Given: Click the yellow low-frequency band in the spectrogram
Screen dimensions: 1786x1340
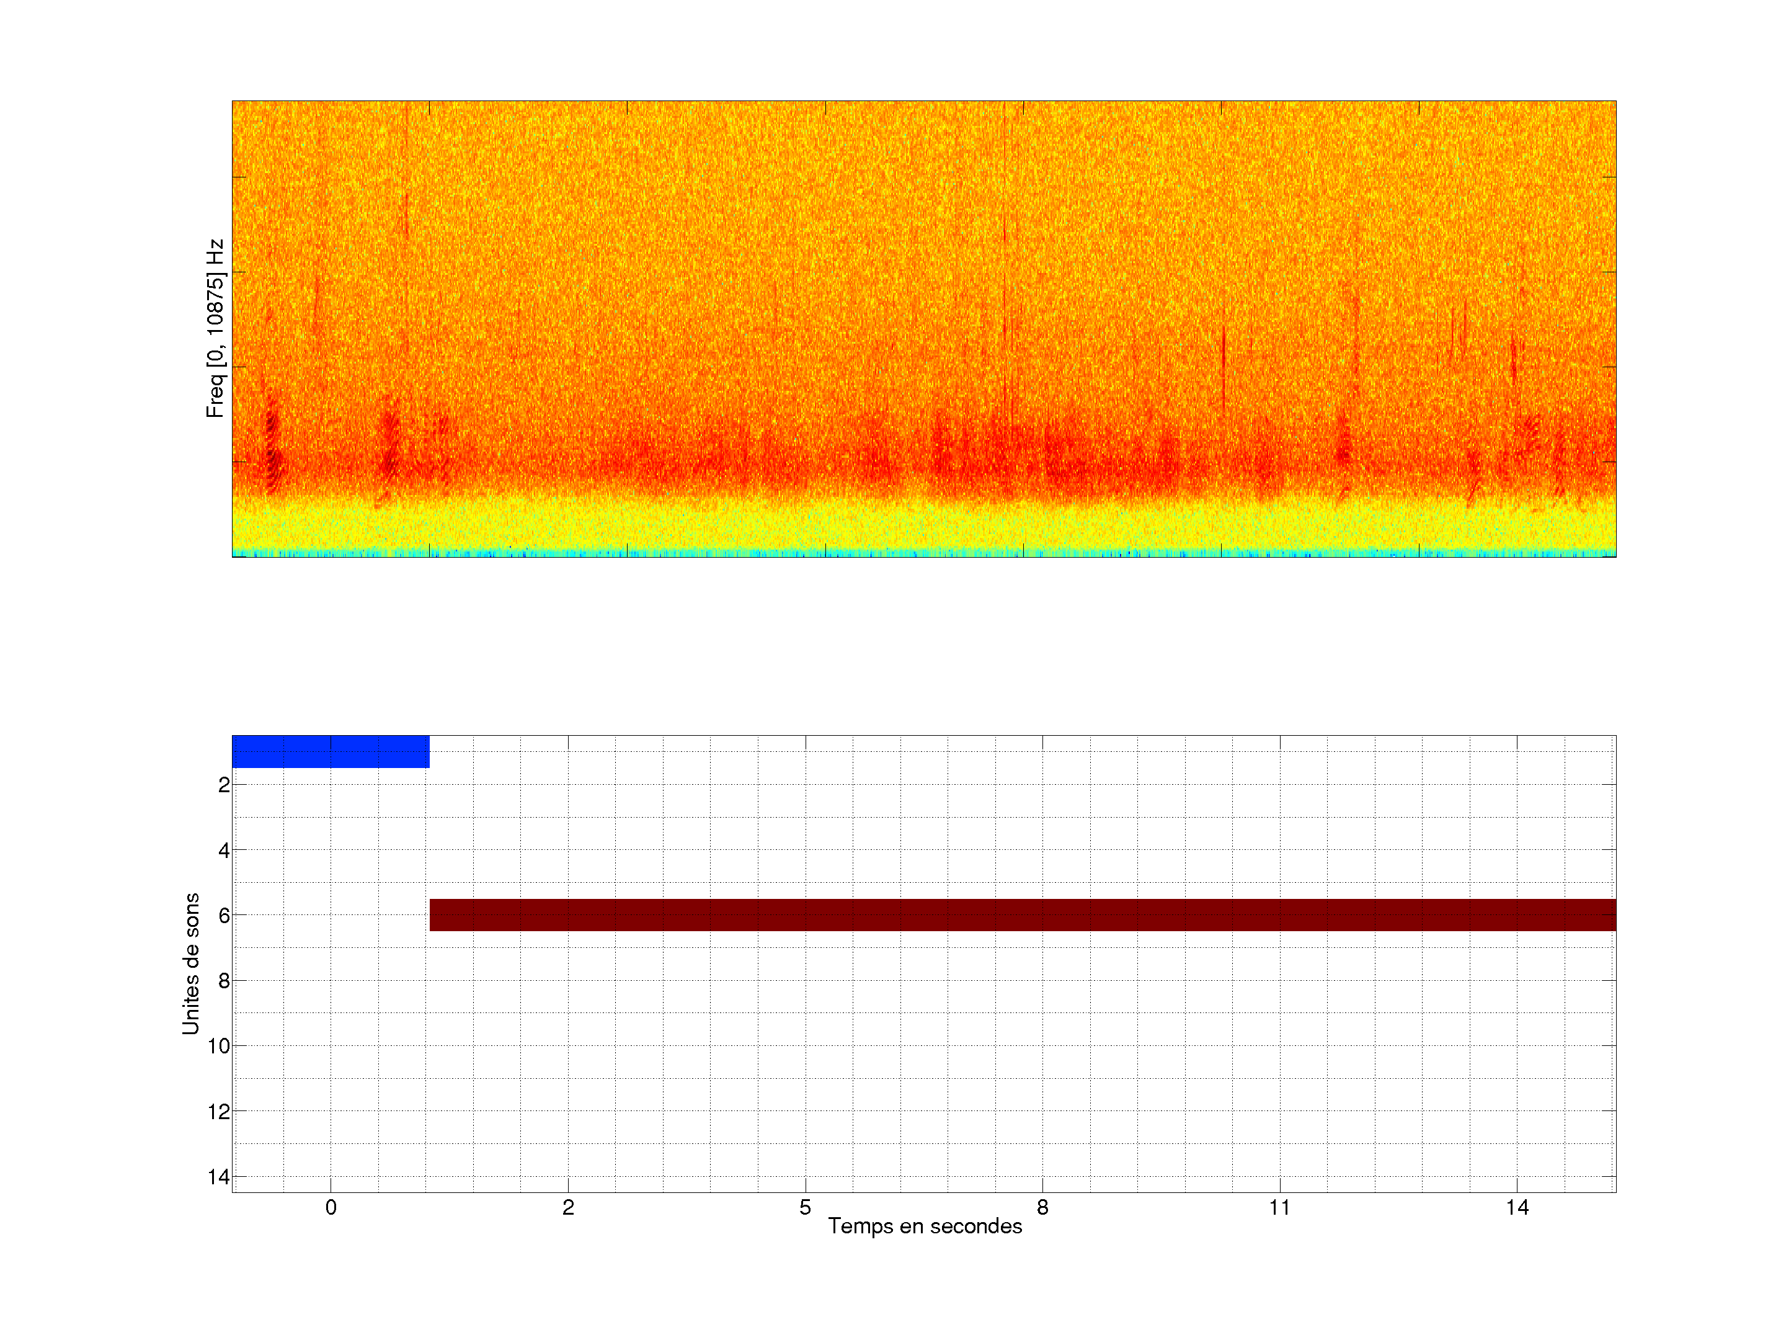Looking at the screenshot, I should coord(923,527).
